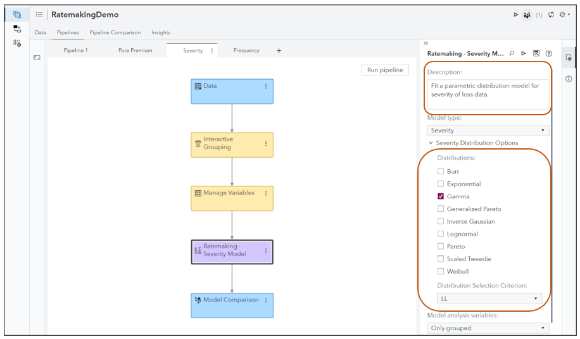Check the Weibull distribution checkbox
The width and height of the screenshot is (580, 339).
pyautogui.click(x=441, y=271)
